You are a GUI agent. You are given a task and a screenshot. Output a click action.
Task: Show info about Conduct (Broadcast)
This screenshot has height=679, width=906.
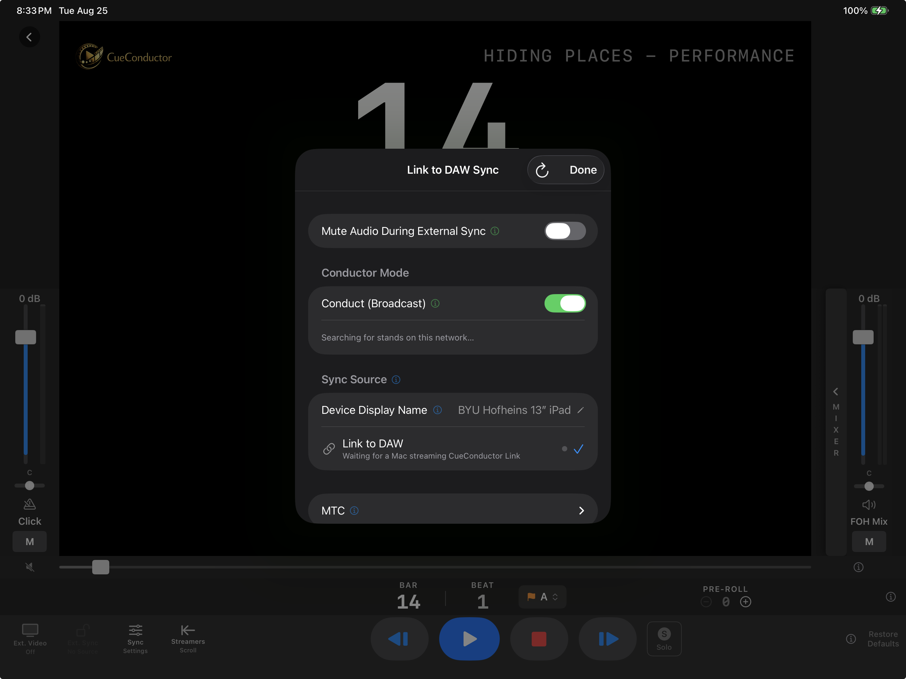tap(435, 303)
